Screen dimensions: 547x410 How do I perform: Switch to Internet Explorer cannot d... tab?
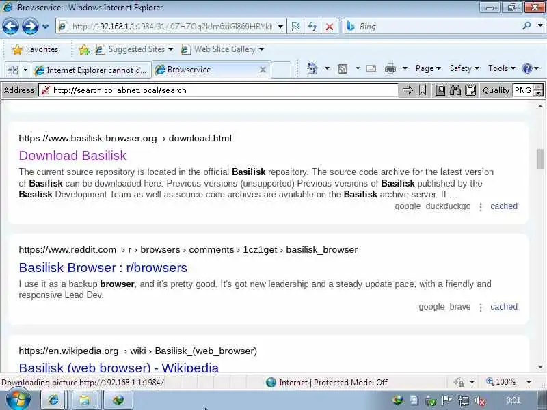[92, 70]
